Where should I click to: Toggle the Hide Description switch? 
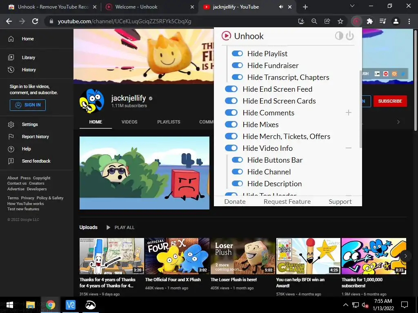point(237,184)
